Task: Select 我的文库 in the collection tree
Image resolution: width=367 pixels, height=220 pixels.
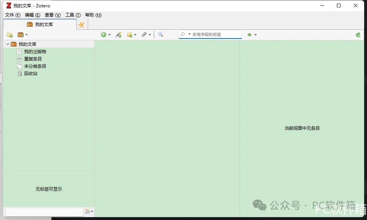Action: tap(49, 44)
